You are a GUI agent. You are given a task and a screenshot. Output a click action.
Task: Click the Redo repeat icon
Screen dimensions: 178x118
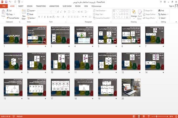tap(15, 2)
